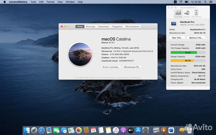
Task: Open the Help menu
Action: click(80, 2)
